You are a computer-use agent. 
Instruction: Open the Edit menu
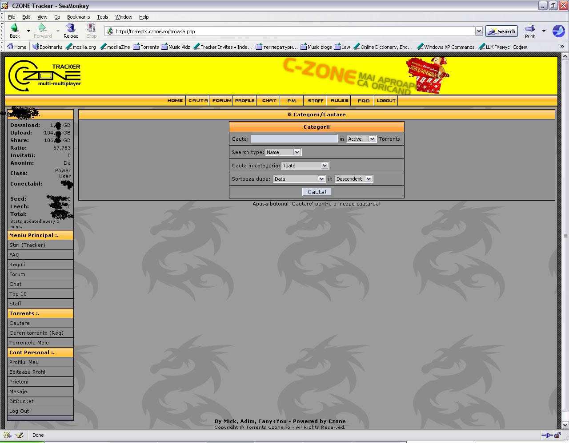point(26,17)
